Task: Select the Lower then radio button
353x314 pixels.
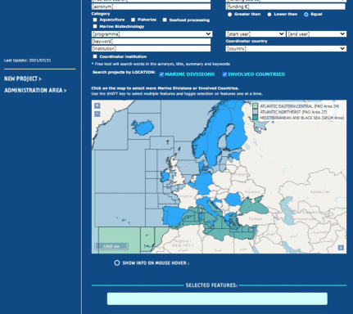Action: 269,15
